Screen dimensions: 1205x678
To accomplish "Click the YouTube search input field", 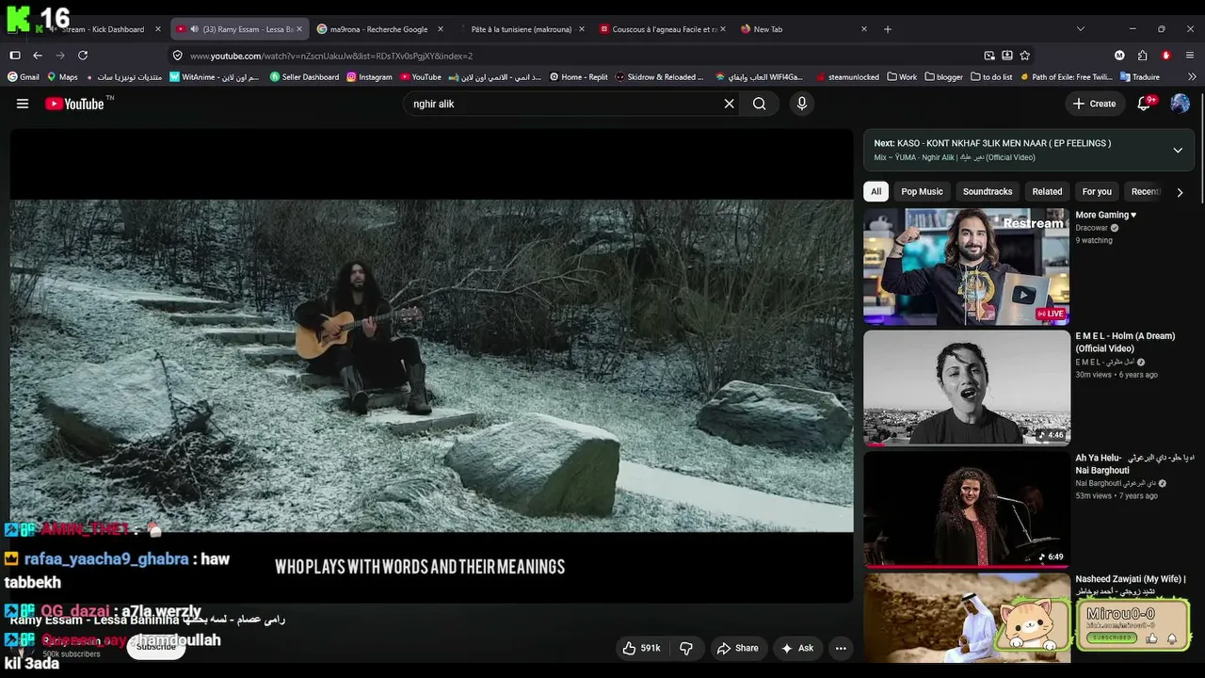I will (565, 104).
